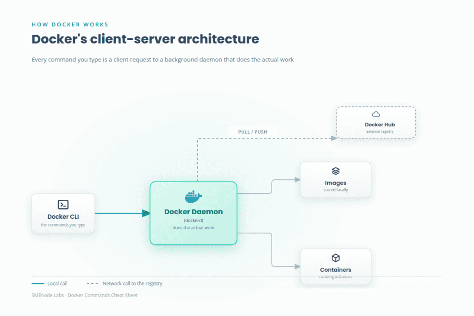Image resolution: width=474 pixels, height=316 pixels.
Task: Click 'does the actual work' caption in daemon box
Action: 193,228
